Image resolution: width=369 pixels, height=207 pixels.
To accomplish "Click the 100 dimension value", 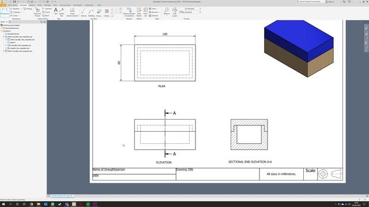I will 165,34.
